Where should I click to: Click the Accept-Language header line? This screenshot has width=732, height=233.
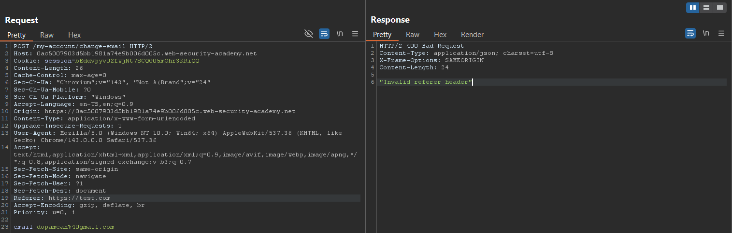click(73, 104)
